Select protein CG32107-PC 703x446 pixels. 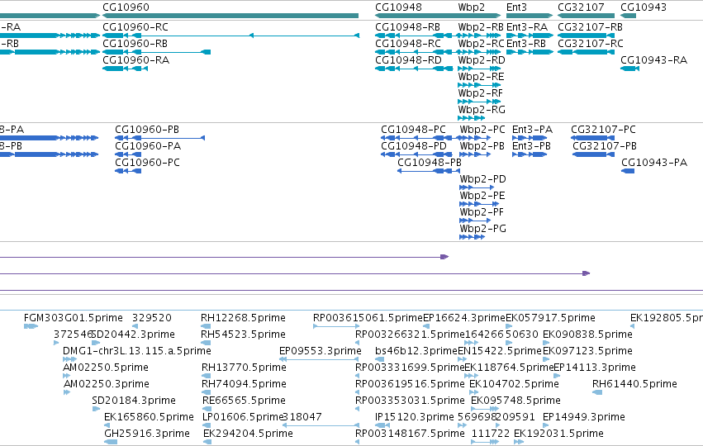[x=604, y=130]
